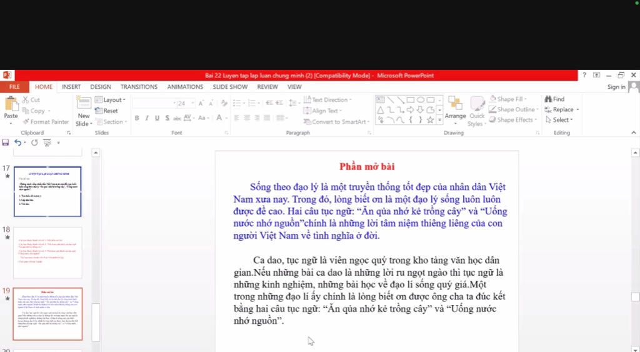Screen dimensions: 640x352
Task: Click Find in the Editing group
Action: tap(555, 99)
